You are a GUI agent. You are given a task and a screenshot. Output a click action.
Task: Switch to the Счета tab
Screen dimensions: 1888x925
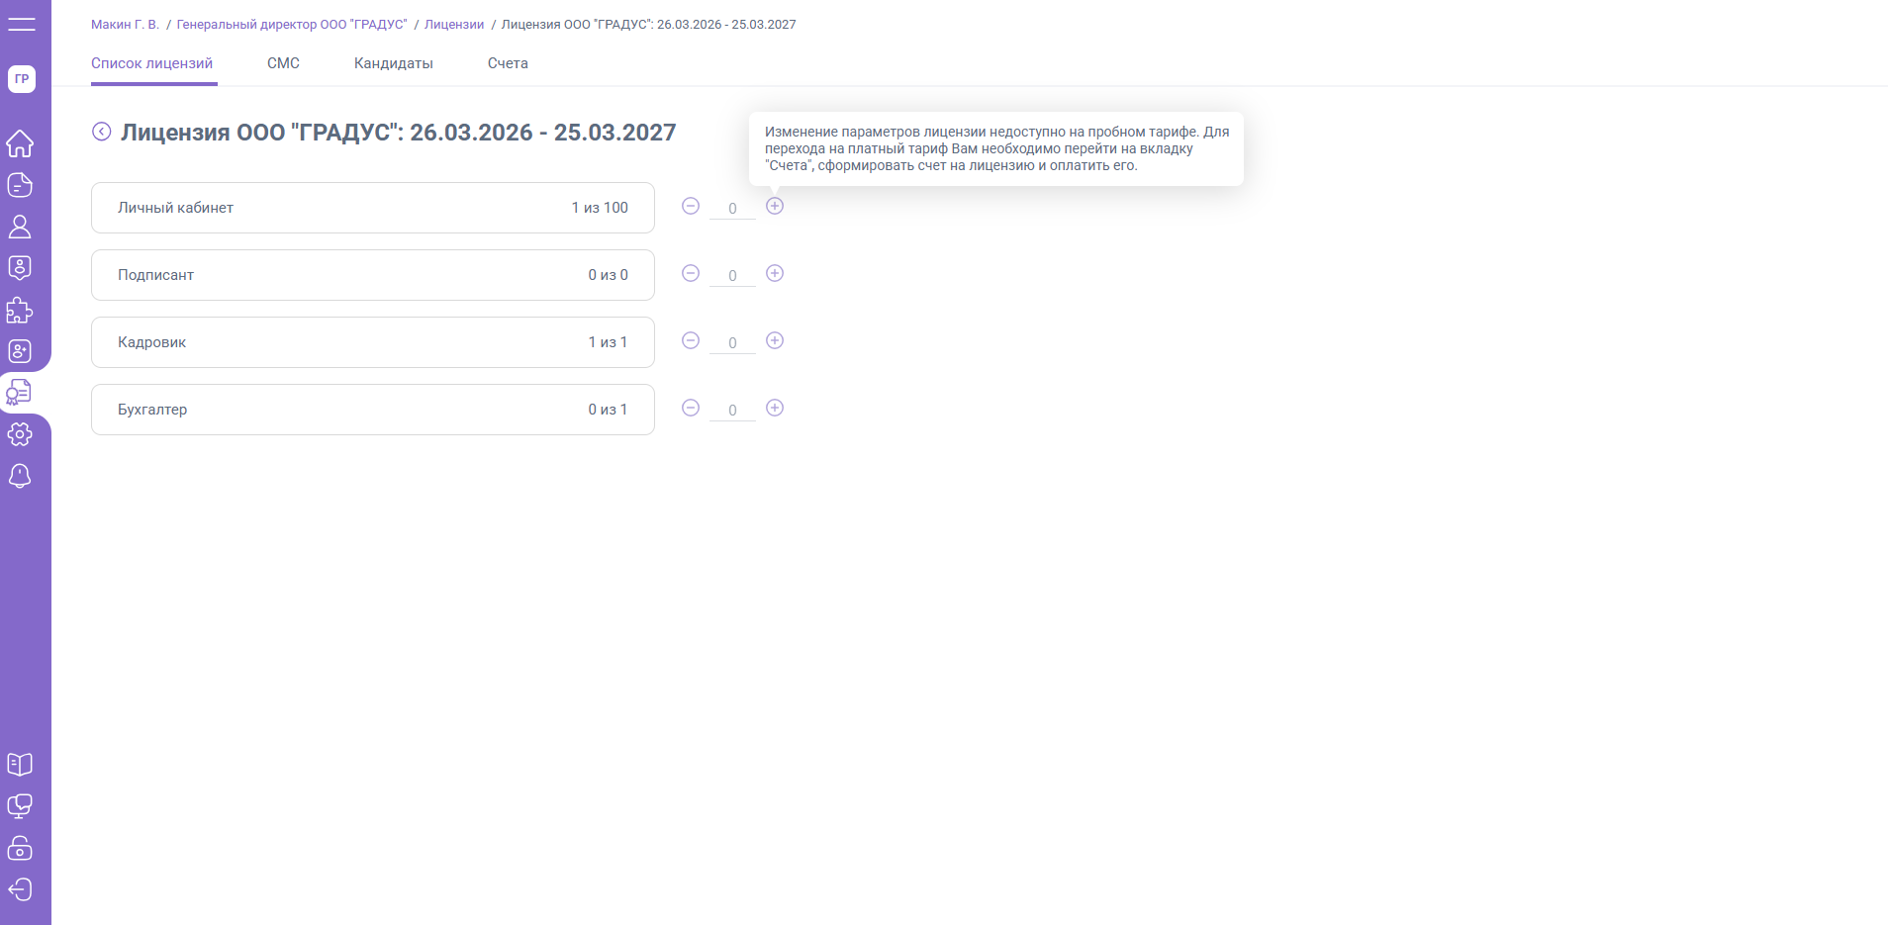tap(508, 63)
